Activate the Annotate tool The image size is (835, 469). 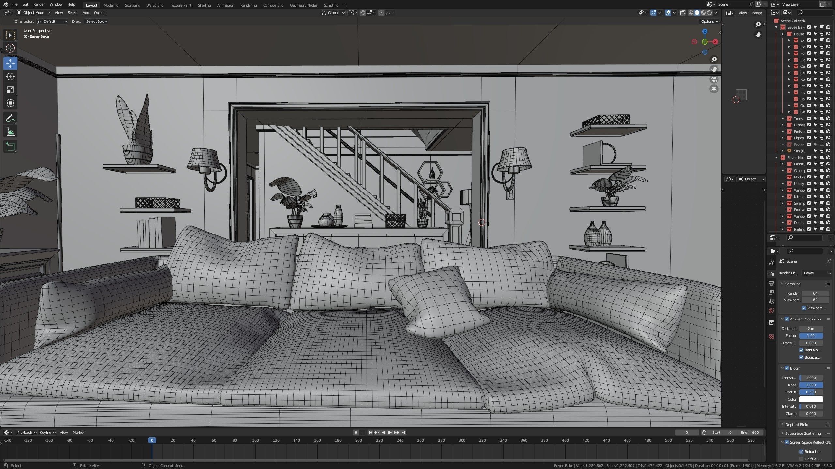click(x=10, y=118)
